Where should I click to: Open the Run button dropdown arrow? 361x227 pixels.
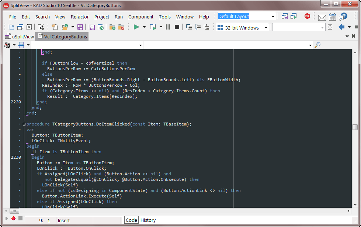click(144, 27)
